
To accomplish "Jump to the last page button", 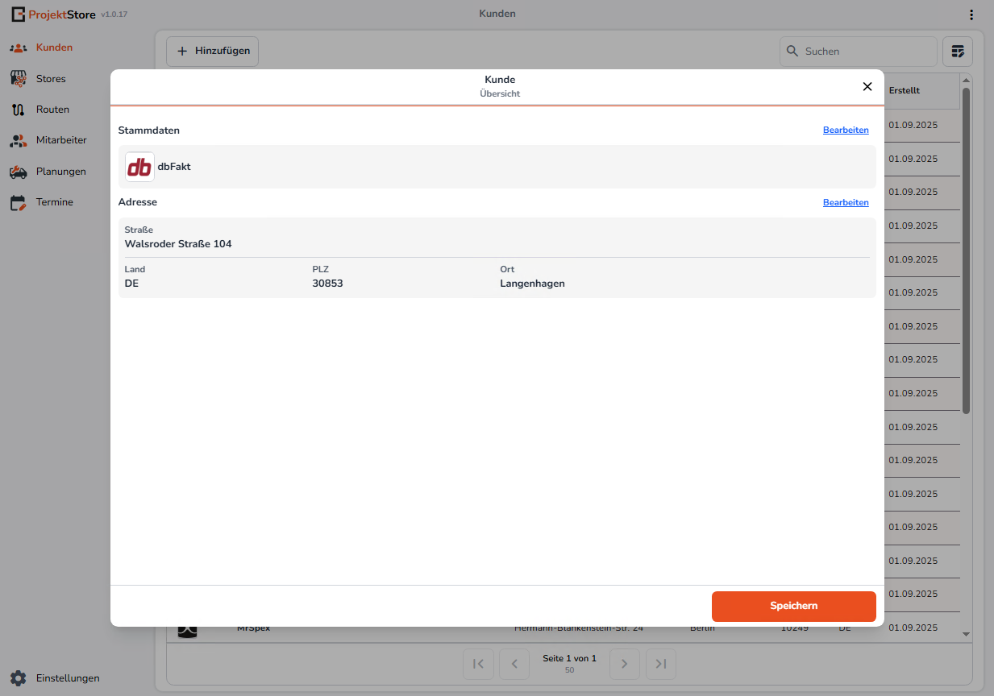I will (661, 664).
